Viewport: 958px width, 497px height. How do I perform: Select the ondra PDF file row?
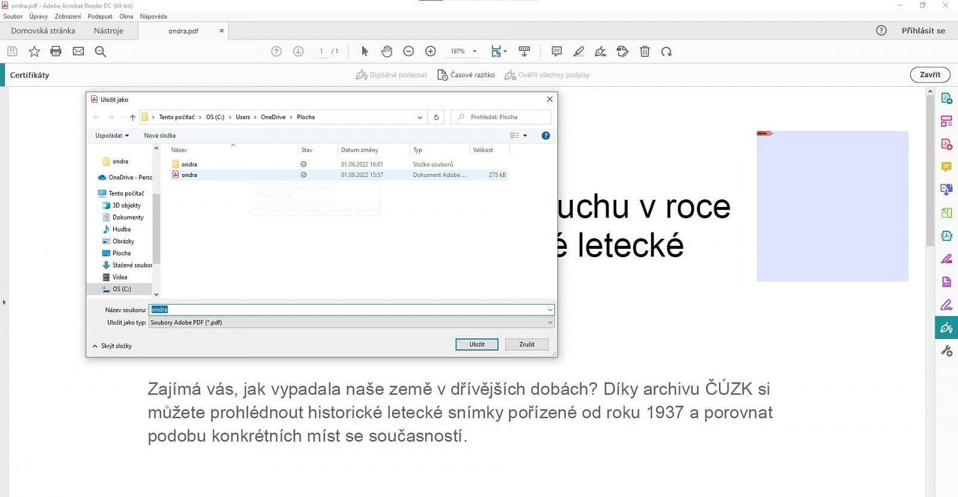[x=339, y=175]
